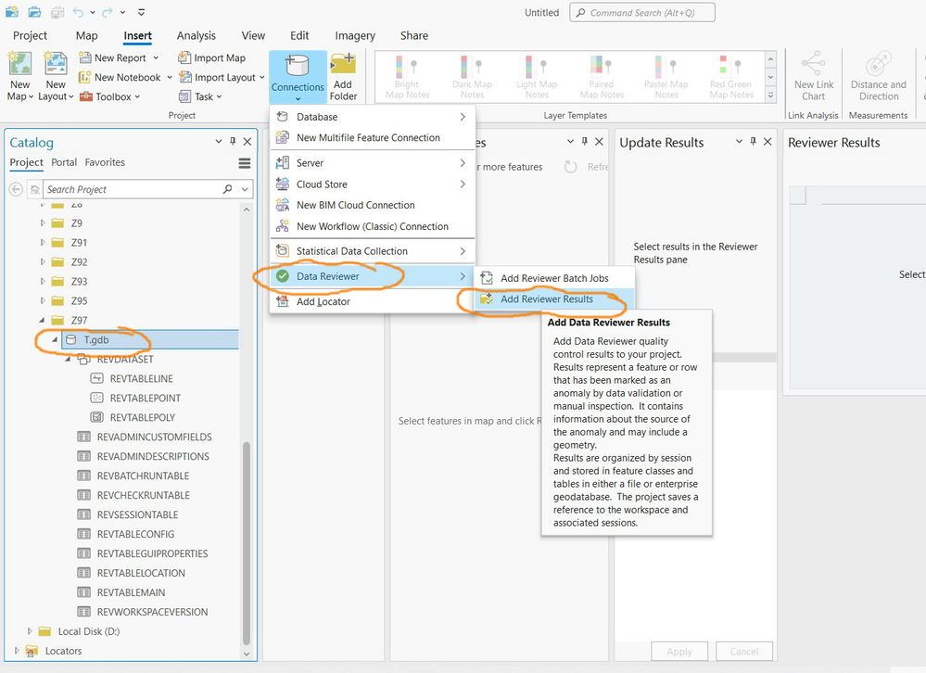
Task: Click the Undo arrow in quick access toolbar
Action: pyautogui.click(x=79, y=12)
